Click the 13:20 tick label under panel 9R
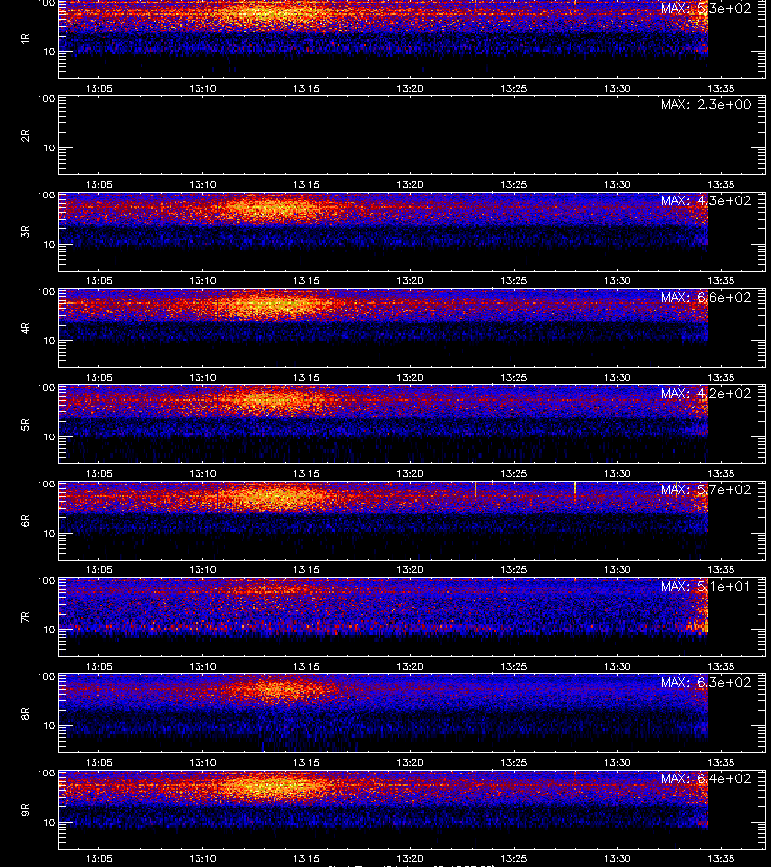Image resolution: width=771 pixels, height=867 pixels. (x=410, y=858)
